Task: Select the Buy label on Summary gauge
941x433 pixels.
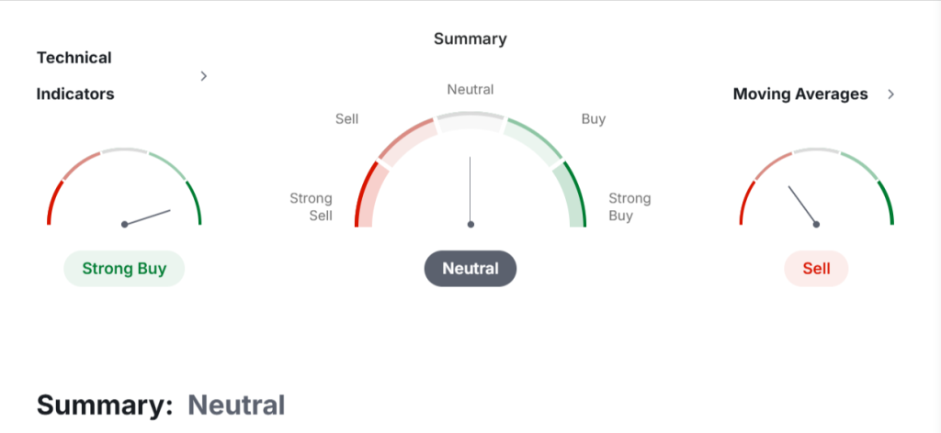Action: click(594, 118)
